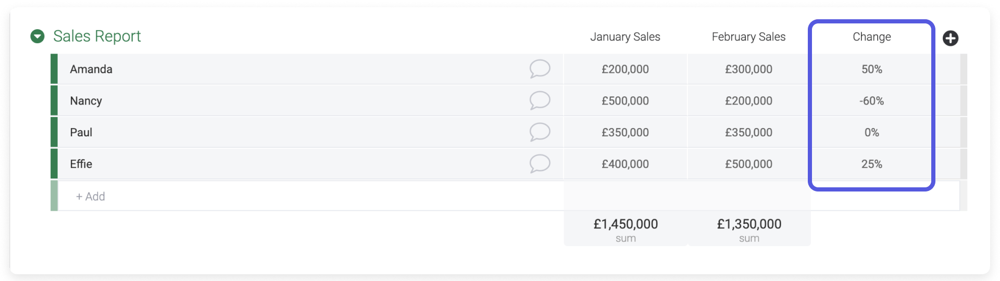
Task: Click Amanda's green color bar
Action: click(54, 69)
